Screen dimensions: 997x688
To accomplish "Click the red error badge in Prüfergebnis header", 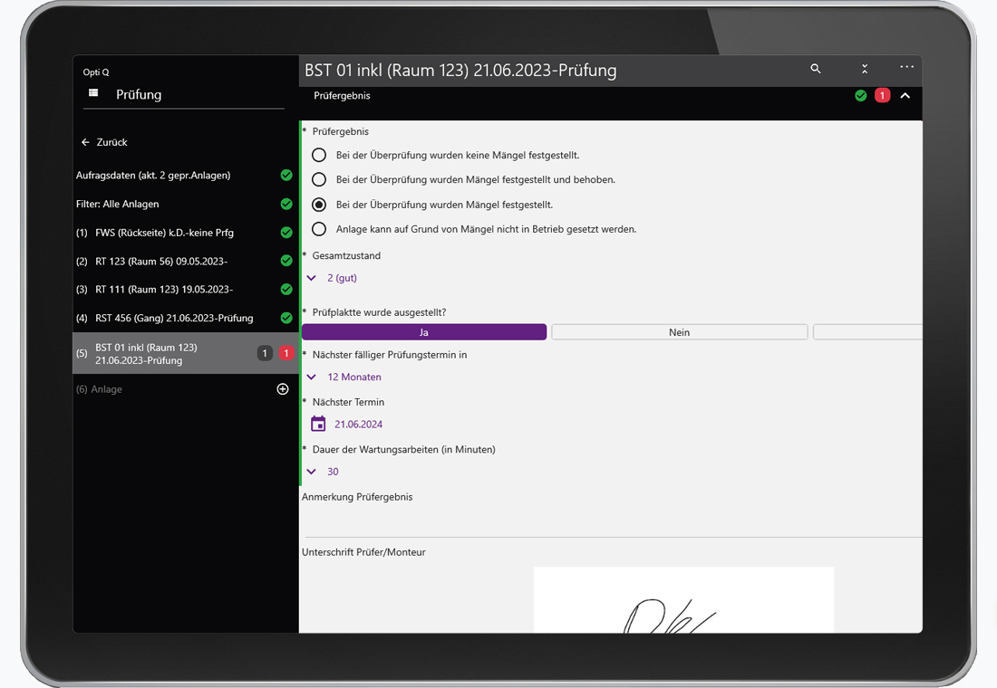I will pyautogui.click(x=882, y=96).
